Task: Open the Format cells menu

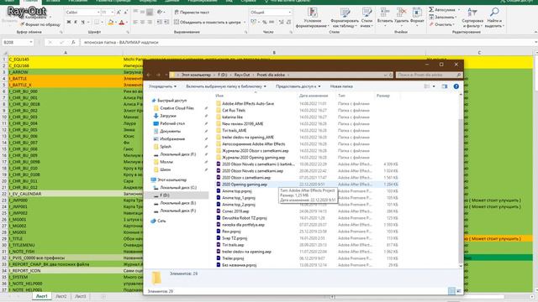Action: tap(417, 16)
